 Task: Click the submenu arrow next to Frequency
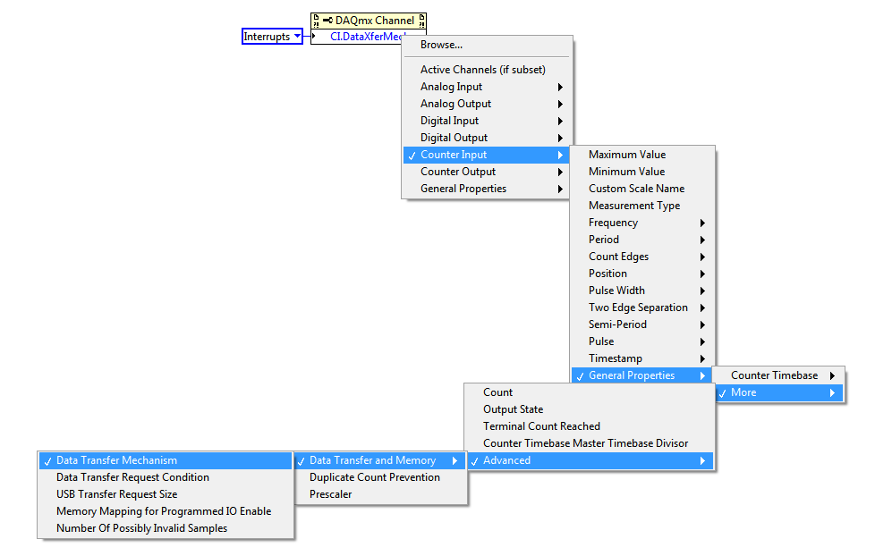pos(702,223)
